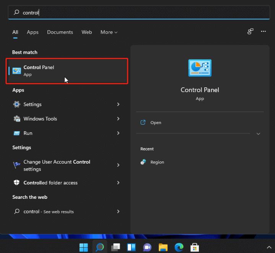Click the Windows Start button on taskbar
This screenshot has height=253, width=275.
[84, 247]
